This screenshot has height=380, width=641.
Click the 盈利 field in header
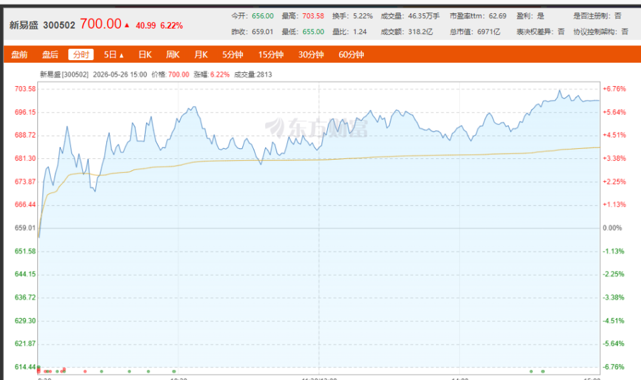tap(529, 16)
